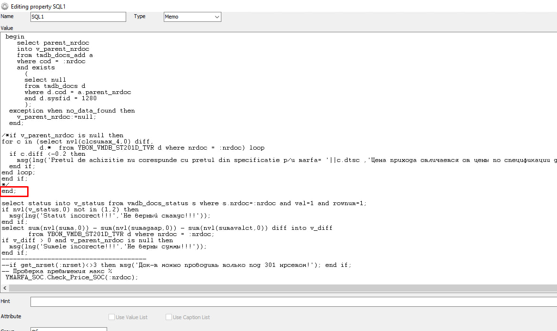Viewport: 557px width, 331px height.
Task: Tick the Use Caption List checkbox
Action: (x=169, y=317)
